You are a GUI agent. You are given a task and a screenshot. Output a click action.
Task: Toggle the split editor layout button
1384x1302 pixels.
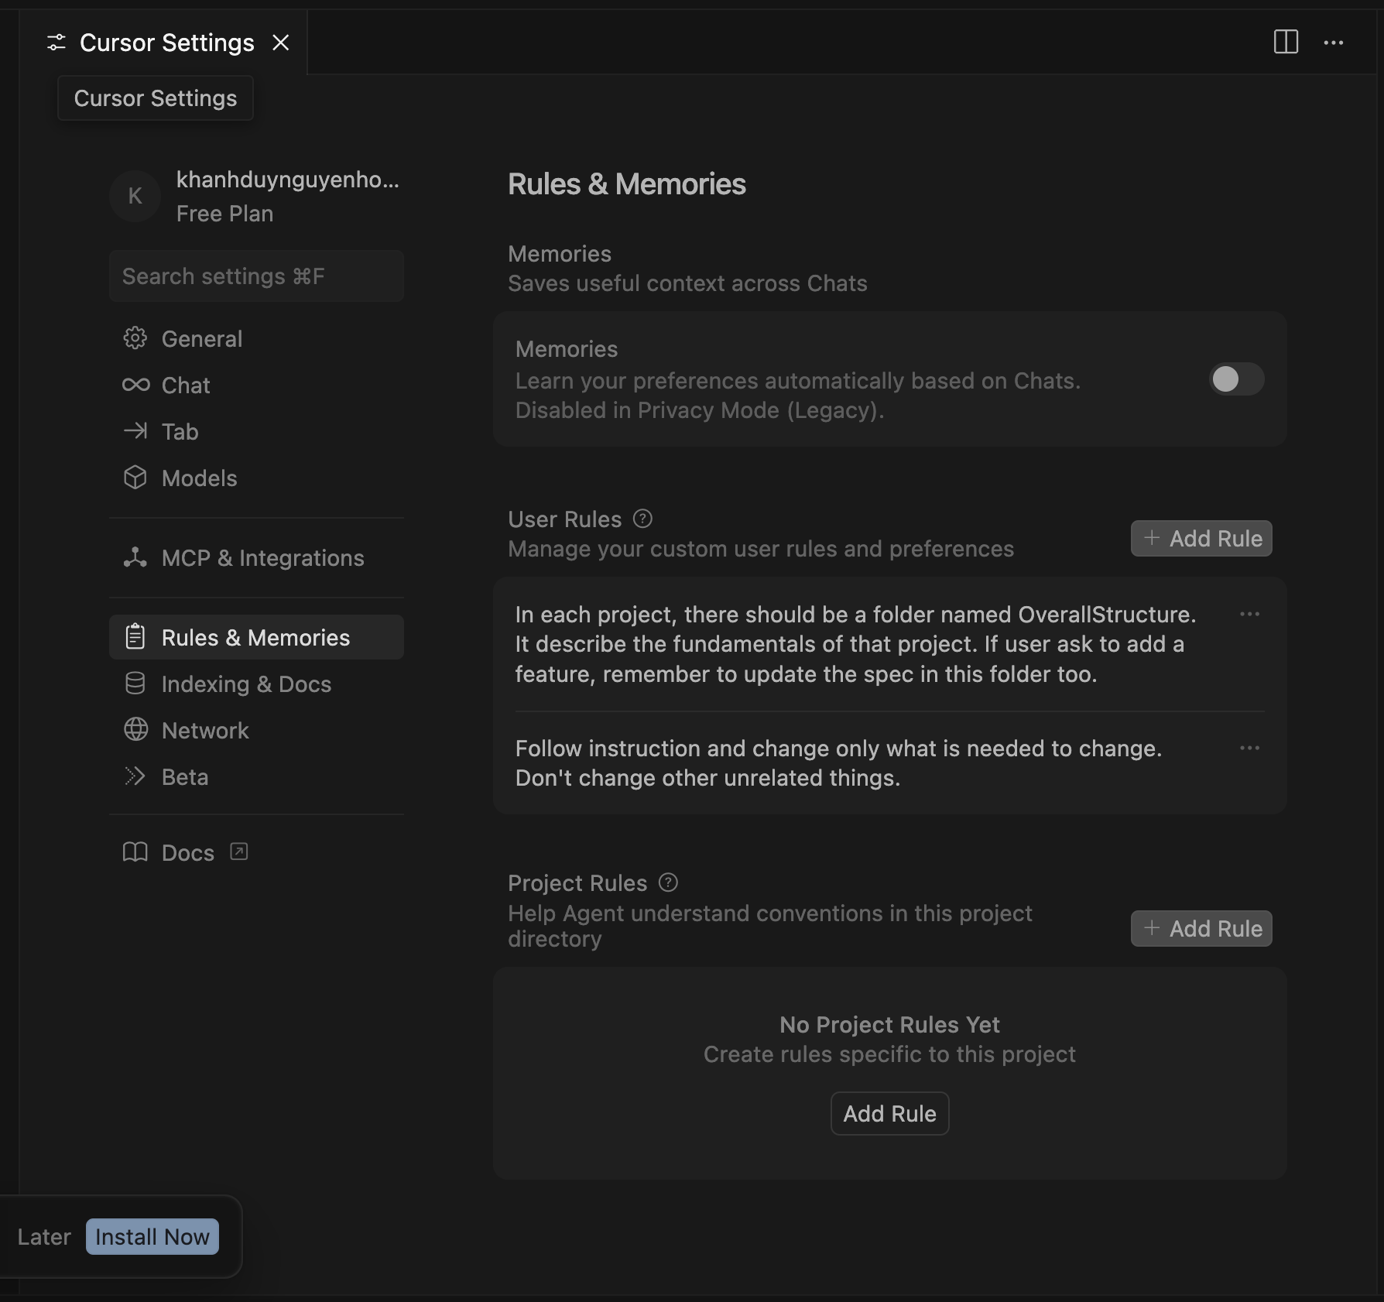pos(1286,43)
